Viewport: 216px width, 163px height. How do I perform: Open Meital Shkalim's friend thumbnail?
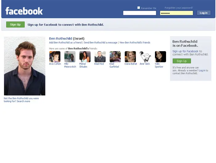[x=85, y=57]
